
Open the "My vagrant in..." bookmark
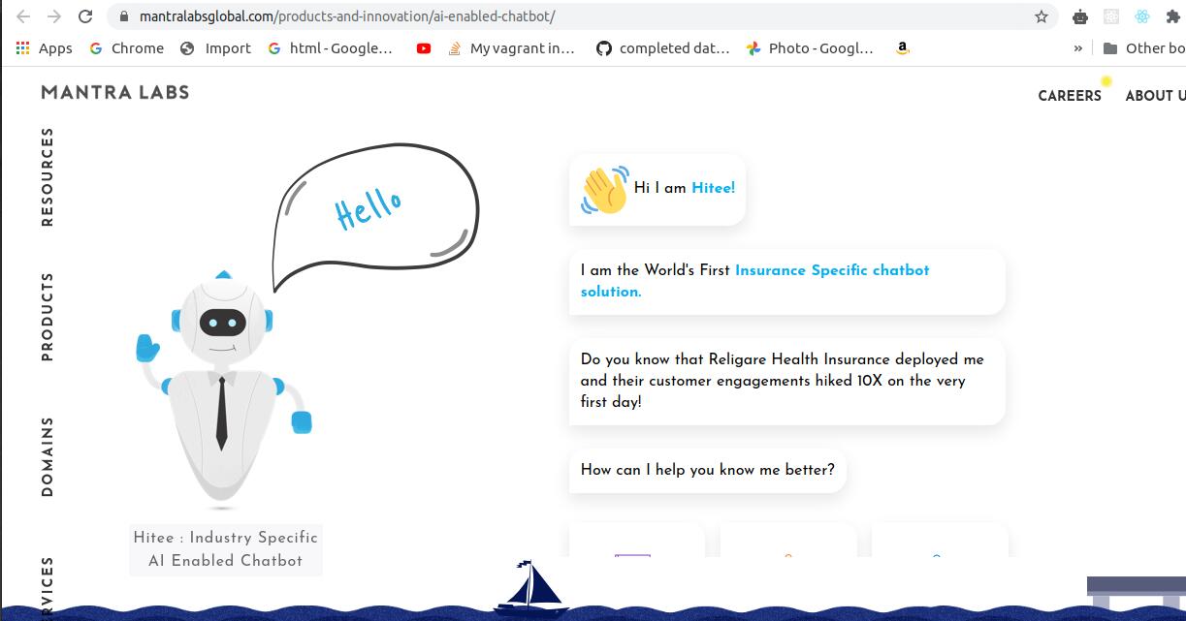click(x=511, y=48)
